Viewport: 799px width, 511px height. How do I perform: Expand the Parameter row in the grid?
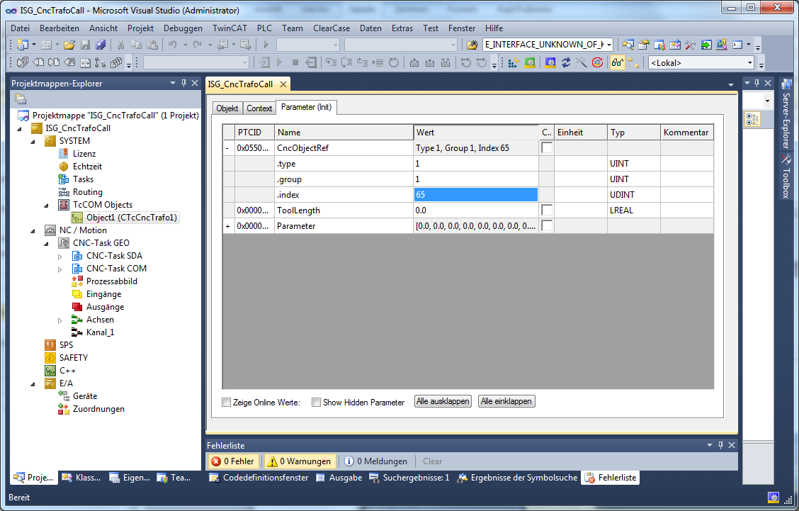tap(226, 225)
